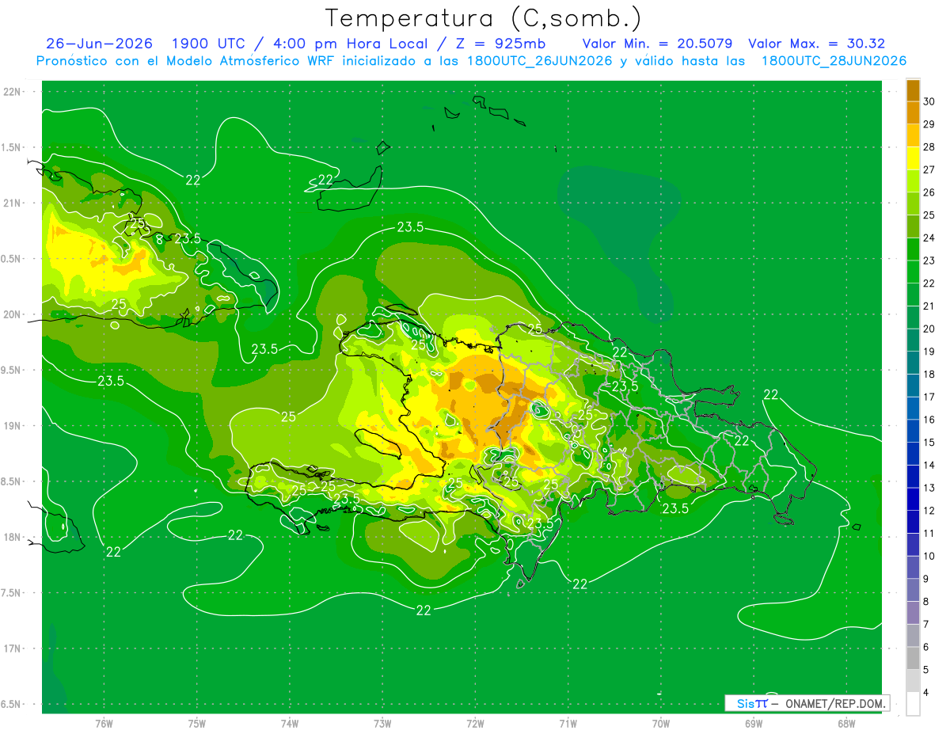Pick the teal swatch between 18 and 19
Viewport: 950px width, 734px height.
point(913,363)
